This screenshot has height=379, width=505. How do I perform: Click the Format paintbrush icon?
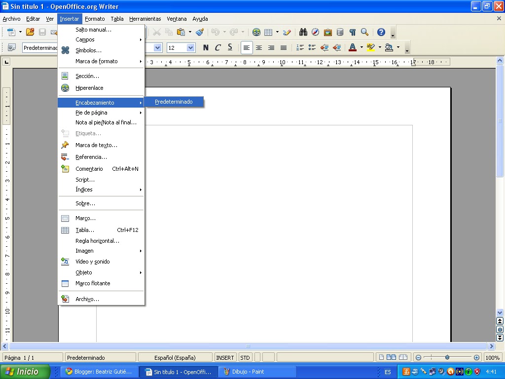pyautogui.click(x=200, y=32)
